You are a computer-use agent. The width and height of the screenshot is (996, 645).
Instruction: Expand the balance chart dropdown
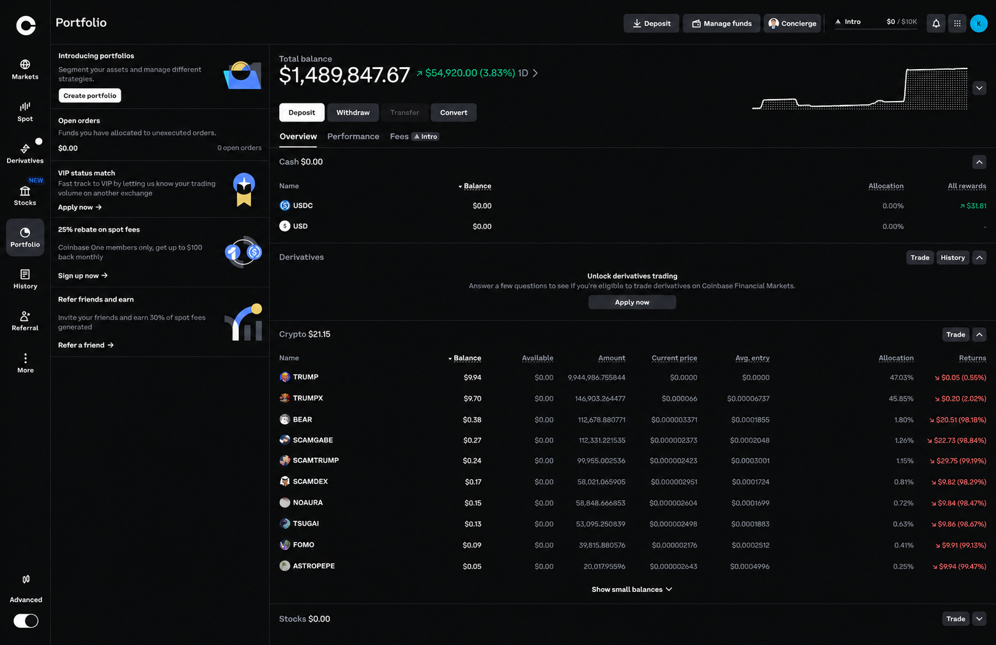(x=979, y=88)
